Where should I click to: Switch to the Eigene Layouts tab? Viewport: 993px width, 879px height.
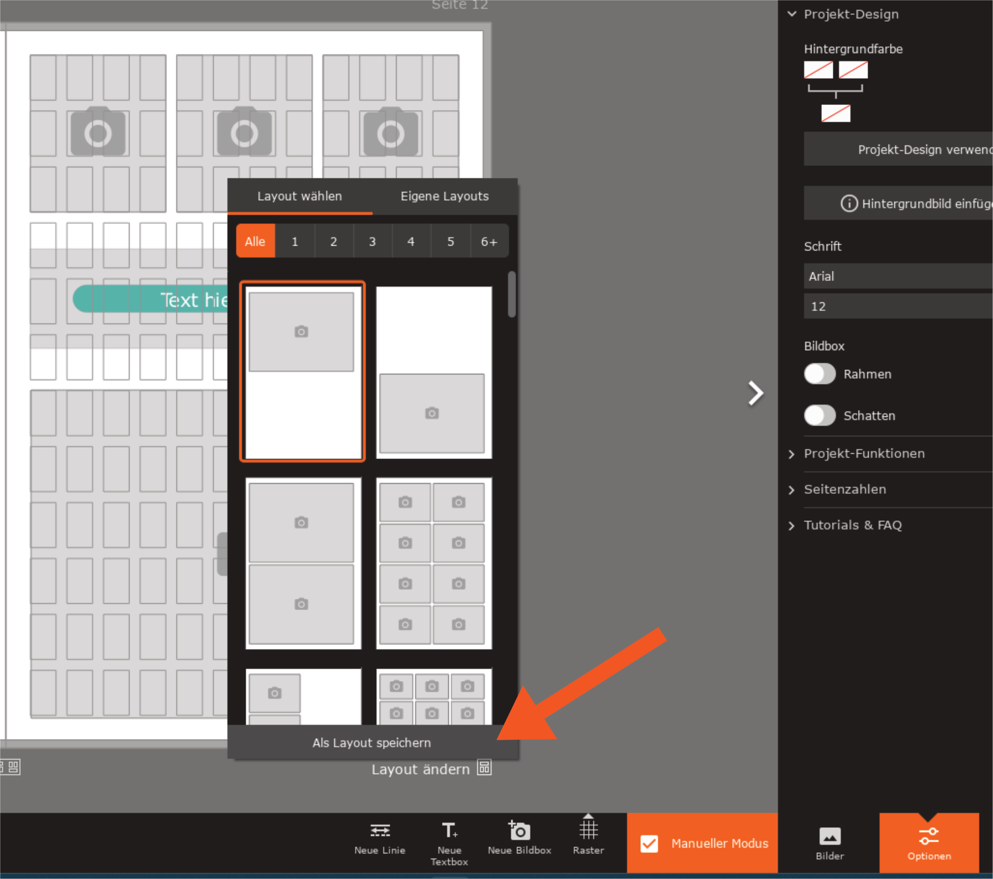pyautogui.click(x=444, y=197)
